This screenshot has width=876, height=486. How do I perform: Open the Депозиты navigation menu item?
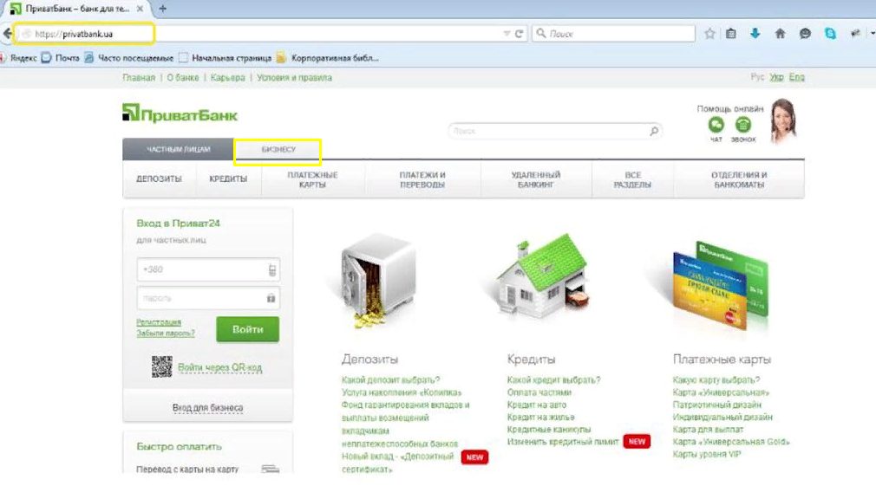tap(159, 179)
